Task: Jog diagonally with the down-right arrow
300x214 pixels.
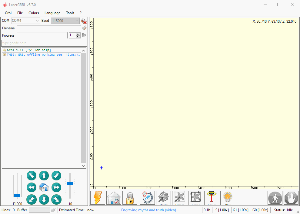Action: pos(56,199)
